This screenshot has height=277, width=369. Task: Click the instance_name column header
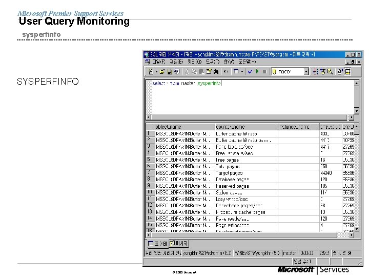coord(299,127)
